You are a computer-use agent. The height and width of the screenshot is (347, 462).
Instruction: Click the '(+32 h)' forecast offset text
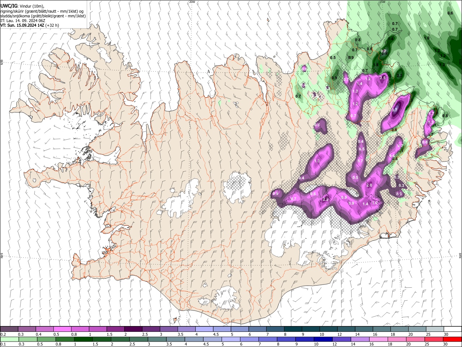52,25
